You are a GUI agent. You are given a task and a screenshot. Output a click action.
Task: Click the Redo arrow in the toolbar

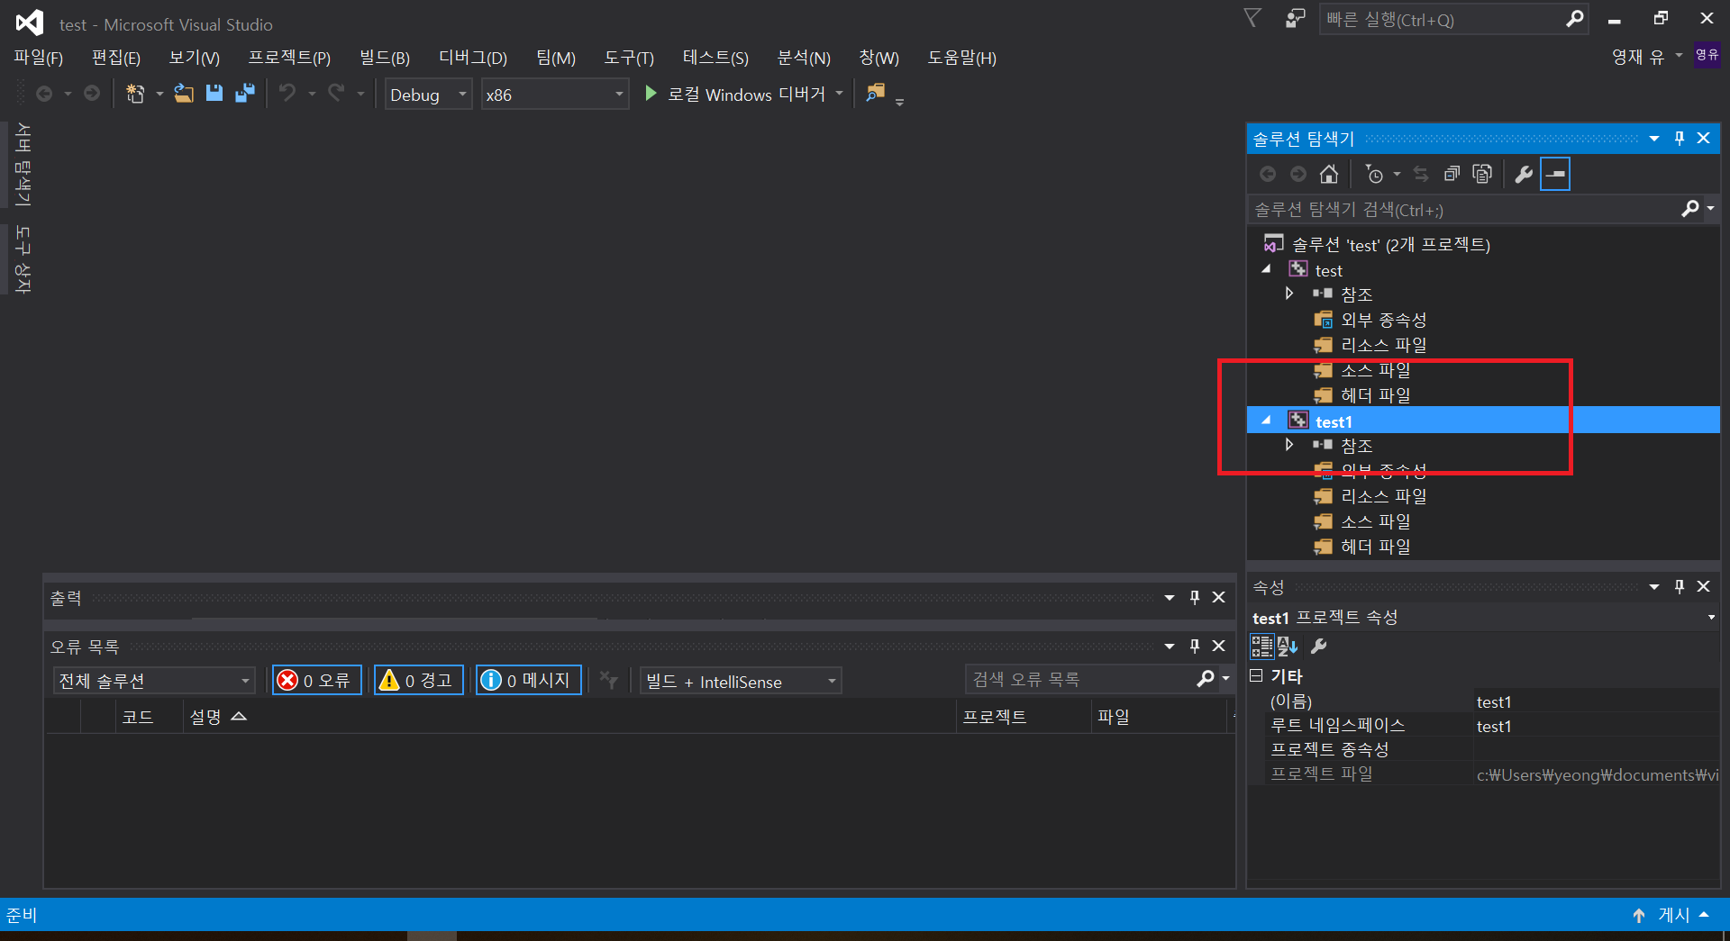336,94
